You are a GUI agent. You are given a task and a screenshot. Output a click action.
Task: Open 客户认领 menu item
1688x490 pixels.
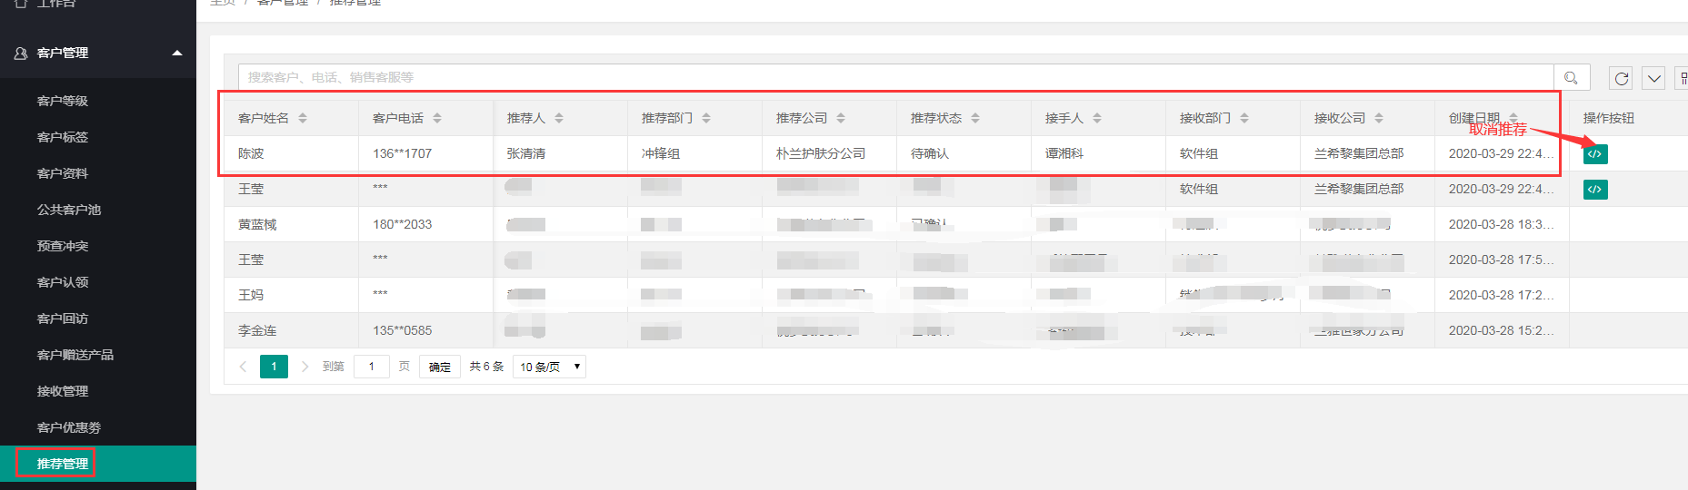click(x=98, y=282)
